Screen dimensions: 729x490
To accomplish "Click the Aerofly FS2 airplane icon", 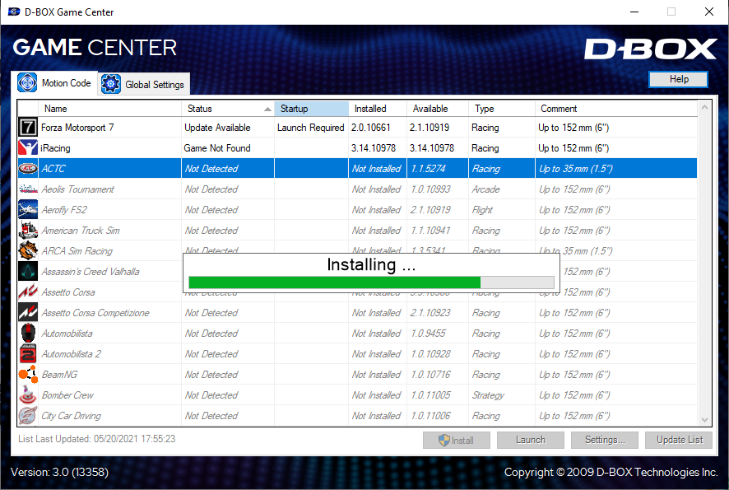I will (x=28, y=209).
